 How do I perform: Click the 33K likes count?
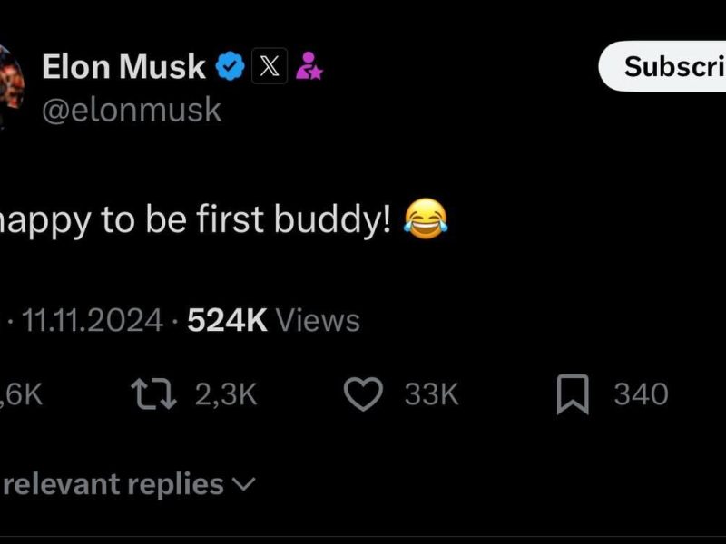pos(431,394)
